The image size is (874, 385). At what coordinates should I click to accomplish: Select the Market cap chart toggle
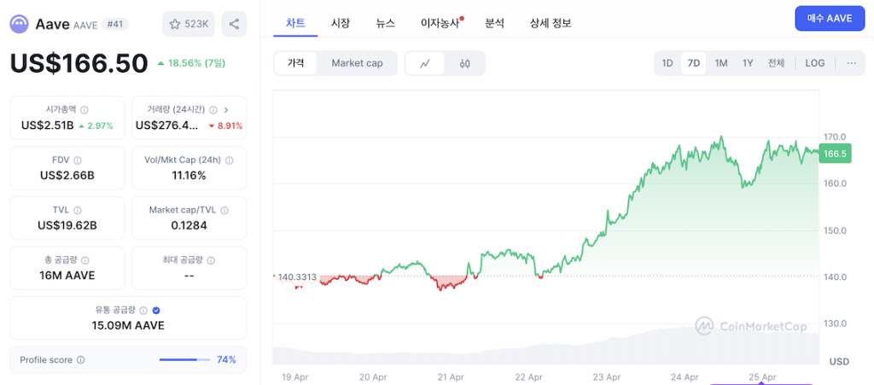pyautogui.click(x=357, y=63)
